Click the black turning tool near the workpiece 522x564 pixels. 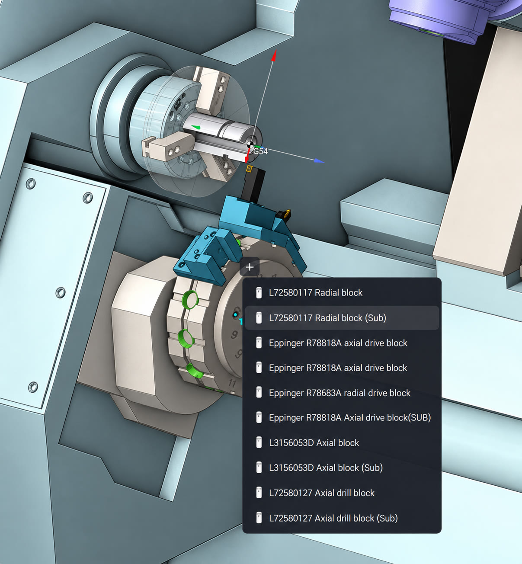point(253,184)
